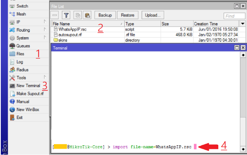Close the Terminal window
This screenshot has width=247, height=155.
pyautogui.click(x=243, y=48)
